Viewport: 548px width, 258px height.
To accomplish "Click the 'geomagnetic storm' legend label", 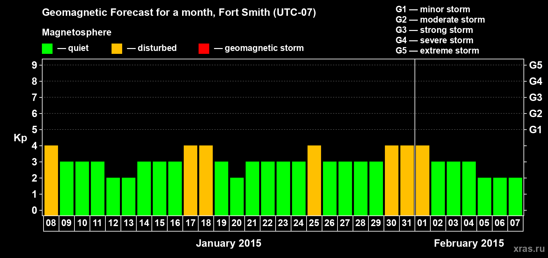I will click(x=264, y=48).
